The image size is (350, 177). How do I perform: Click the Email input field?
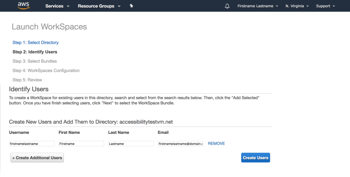(x=180, y=144)
